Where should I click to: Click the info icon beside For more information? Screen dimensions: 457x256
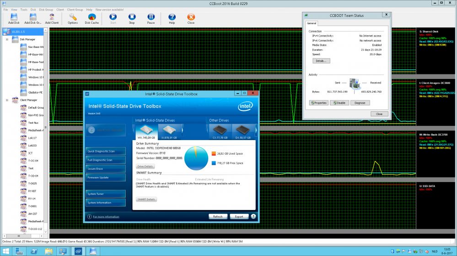(x=90, y=216)
